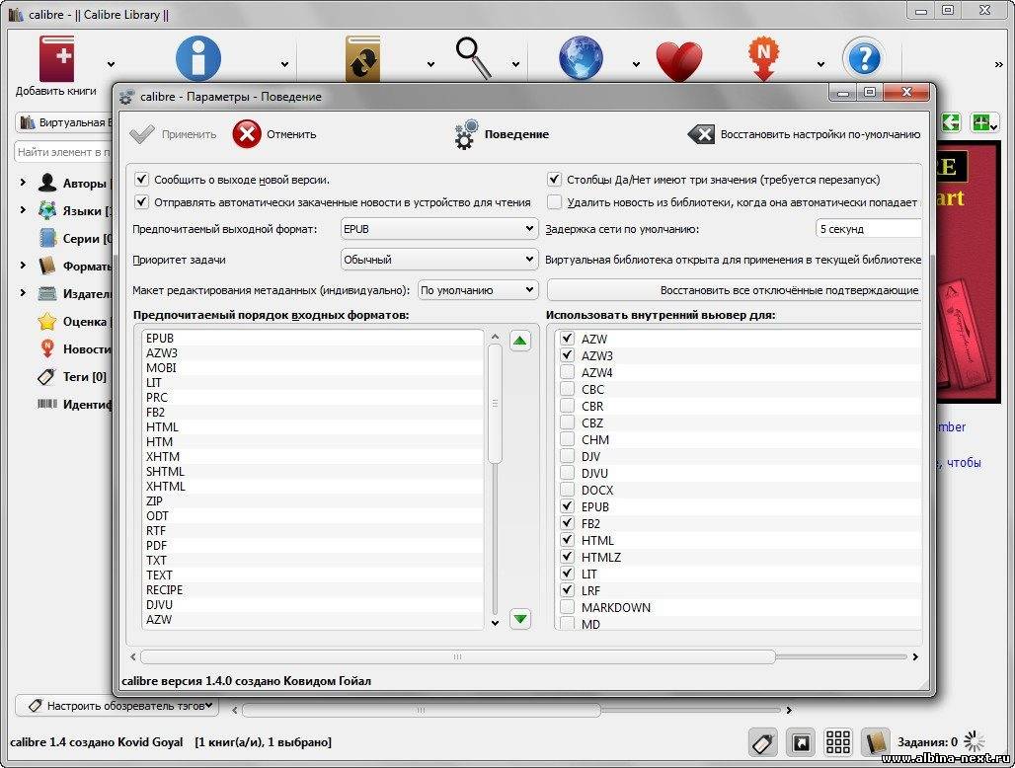Click green plus icon above cover
The image size is (1015, 768).
point(984,121)
